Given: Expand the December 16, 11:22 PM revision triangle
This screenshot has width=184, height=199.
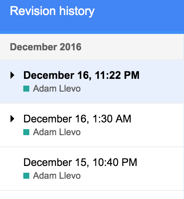Looking at the screenshot, I should coord(12,75).
